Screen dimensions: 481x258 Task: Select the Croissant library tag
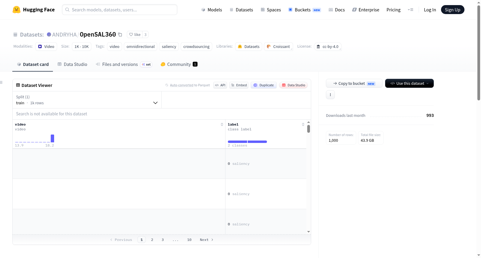tap(278, 46)
